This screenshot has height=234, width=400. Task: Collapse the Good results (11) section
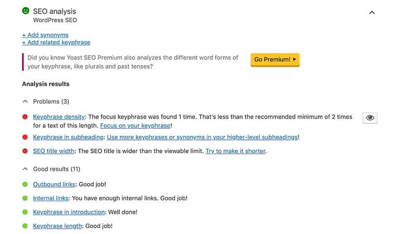[25, 169]
